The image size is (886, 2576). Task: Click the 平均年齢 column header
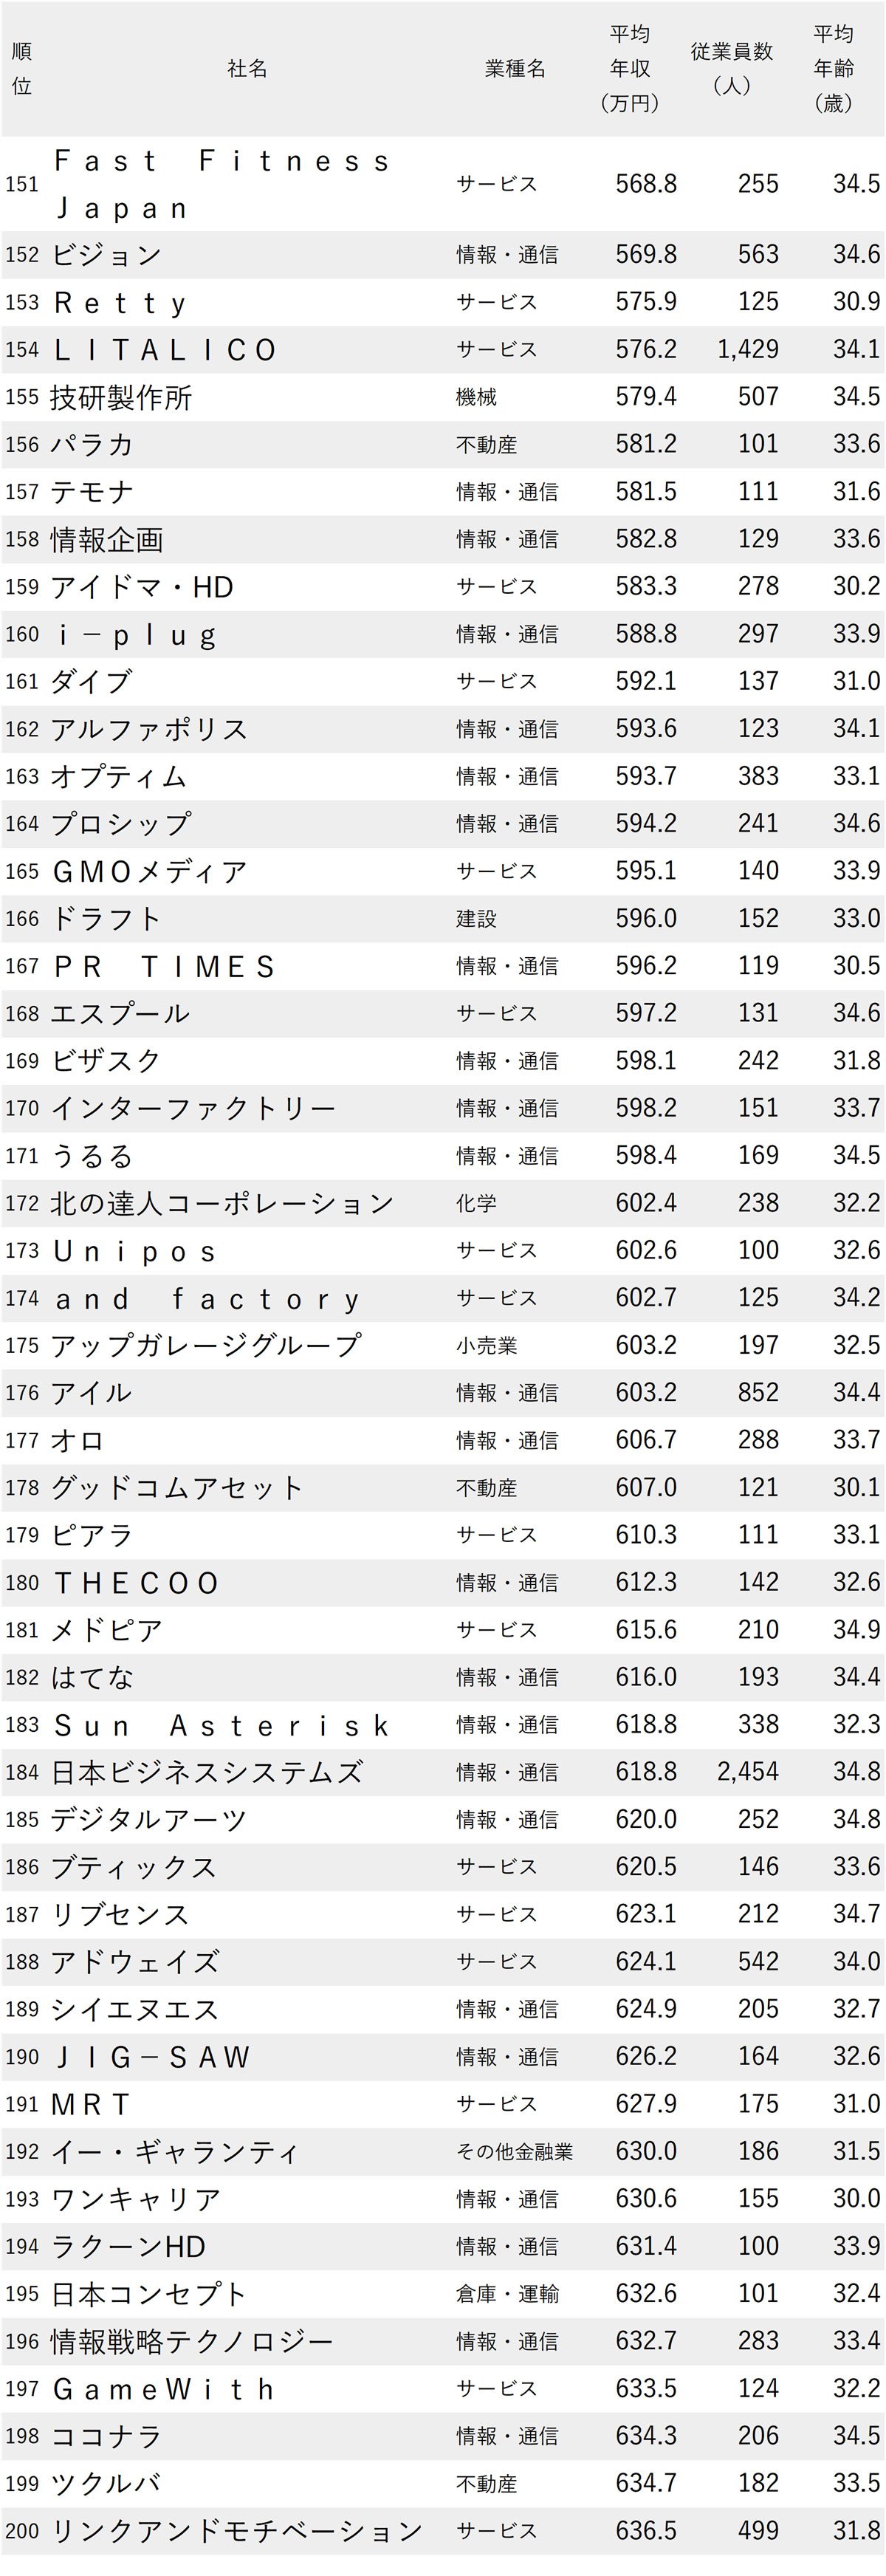click(x=833, y=68)
